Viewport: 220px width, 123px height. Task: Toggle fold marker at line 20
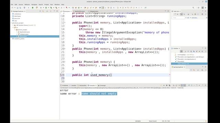tap(65, 49)
